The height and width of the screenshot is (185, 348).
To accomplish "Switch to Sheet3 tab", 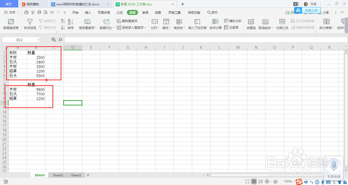I will coord(76,175).
